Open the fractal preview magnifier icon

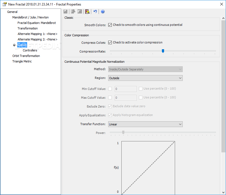point(87,12)
